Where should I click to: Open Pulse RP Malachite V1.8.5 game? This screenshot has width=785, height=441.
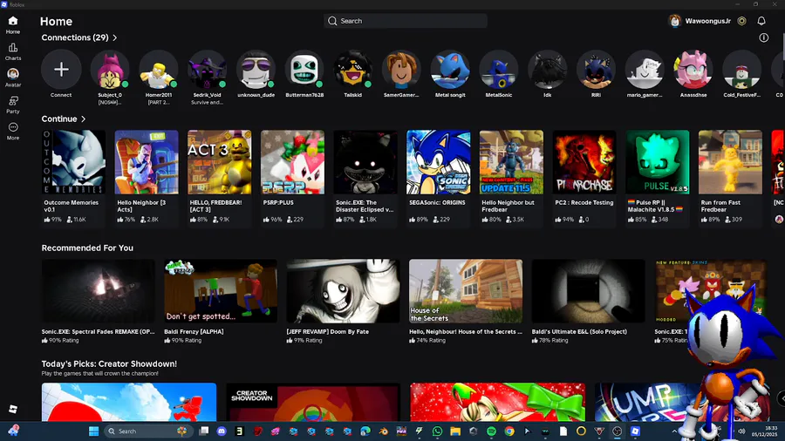pos(658,177)
